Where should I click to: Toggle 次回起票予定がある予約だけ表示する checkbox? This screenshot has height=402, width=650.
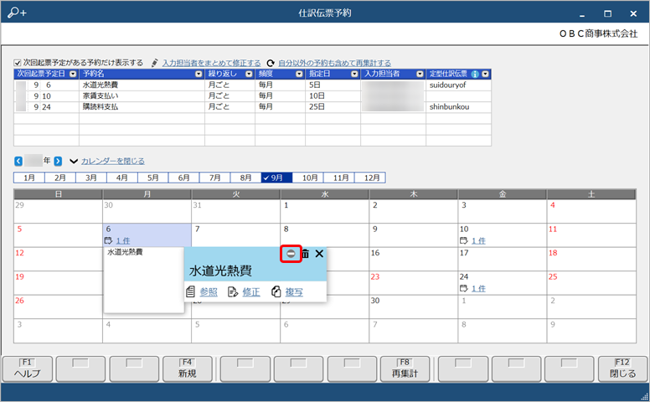(x=18, y=63)
